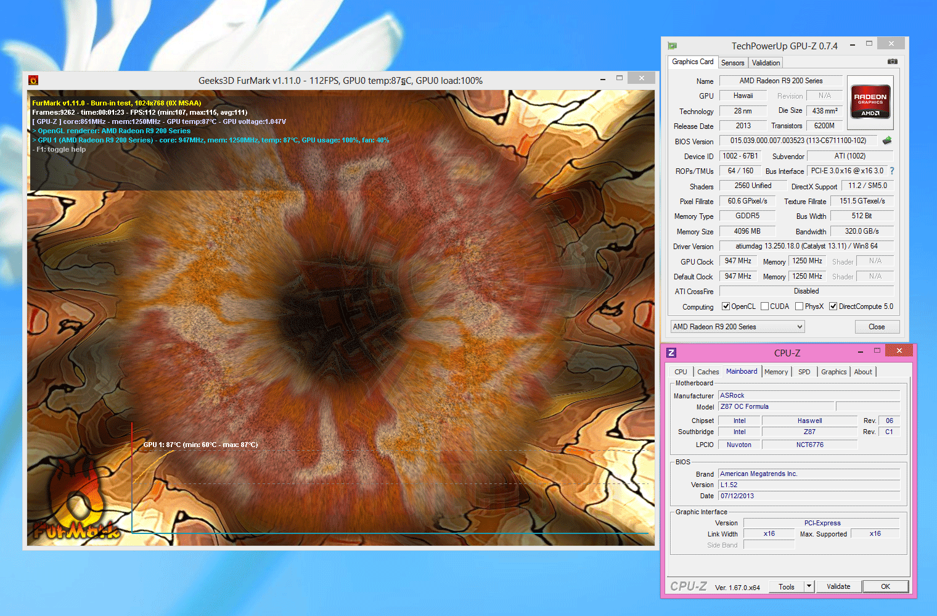Expand the CPU-Z Tools dropdown arrow
Image resolution: width=937 pixels, height=616 pixels.
(x=809, y=586)
